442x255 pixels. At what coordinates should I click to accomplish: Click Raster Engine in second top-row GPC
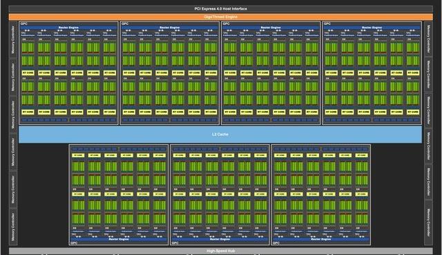coord(170,28)
